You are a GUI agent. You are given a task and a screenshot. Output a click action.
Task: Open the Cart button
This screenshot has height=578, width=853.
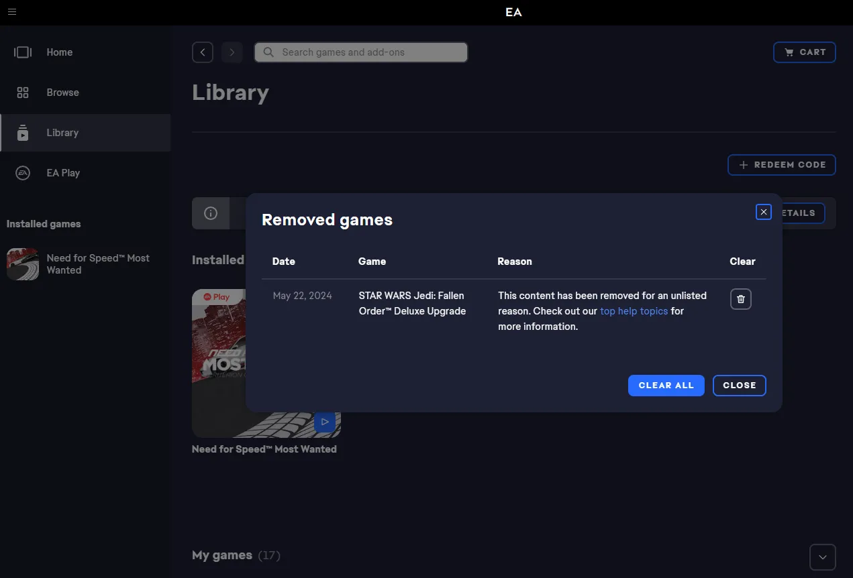coord(805,52)
